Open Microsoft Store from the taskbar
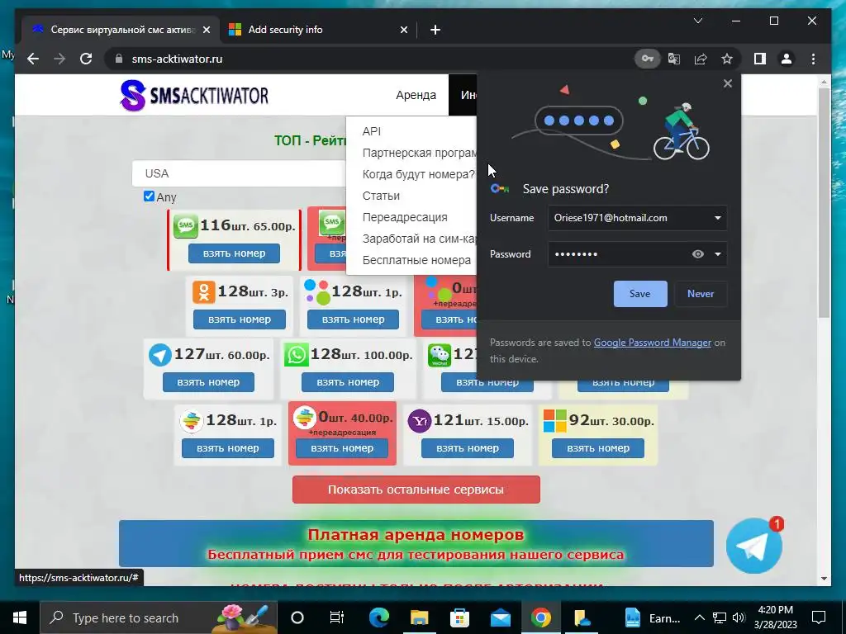This screenshot has width=846, height=634. 459,617
